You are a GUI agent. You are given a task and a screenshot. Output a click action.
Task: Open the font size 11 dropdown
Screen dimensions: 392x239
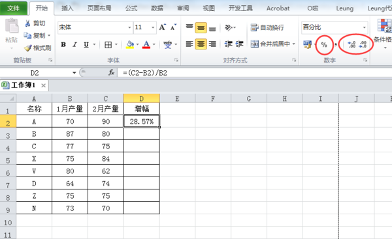click(153, 27)
